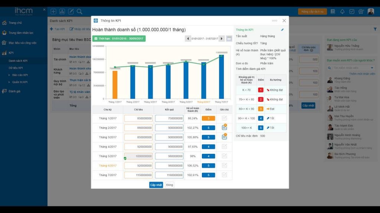Click the add new plus icon in top toolbar
This screenshot has width=380, height=213.
(53, 11)
